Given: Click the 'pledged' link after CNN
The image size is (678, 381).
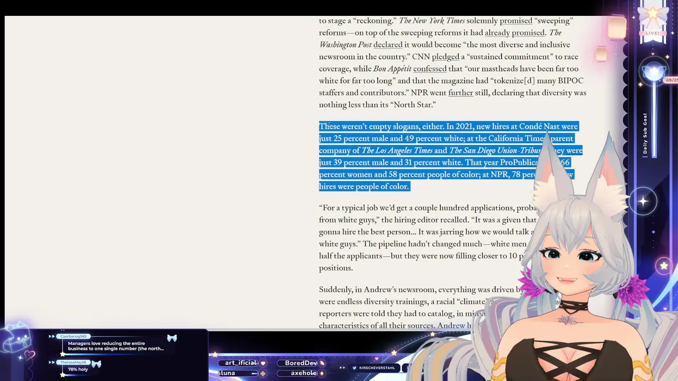Looking at the screenshot, I should (x=445, y=57).
